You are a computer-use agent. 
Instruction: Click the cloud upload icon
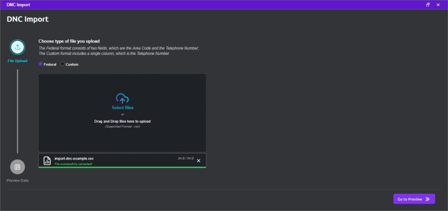click(x=122, y=99)
